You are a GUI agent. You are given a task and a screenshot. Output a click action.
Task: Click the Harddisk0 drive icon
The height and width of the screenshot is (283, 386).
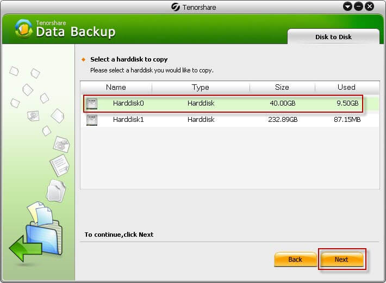[x=92, y=103]
